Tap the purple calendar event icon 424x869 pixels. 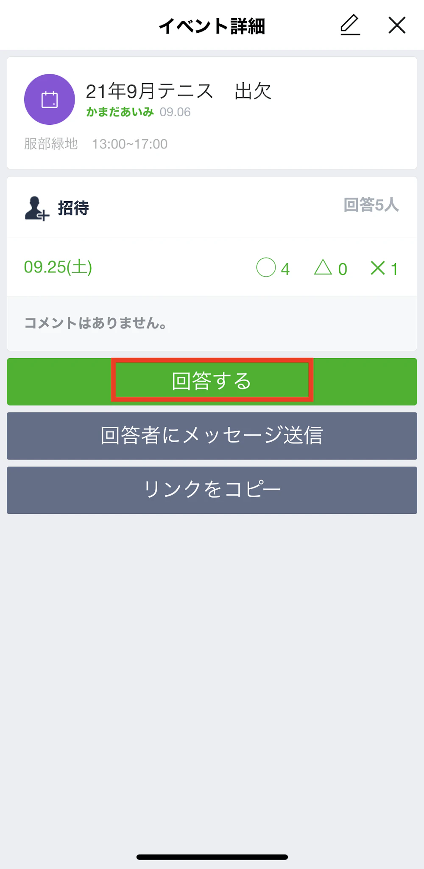(x=50, y=100)
